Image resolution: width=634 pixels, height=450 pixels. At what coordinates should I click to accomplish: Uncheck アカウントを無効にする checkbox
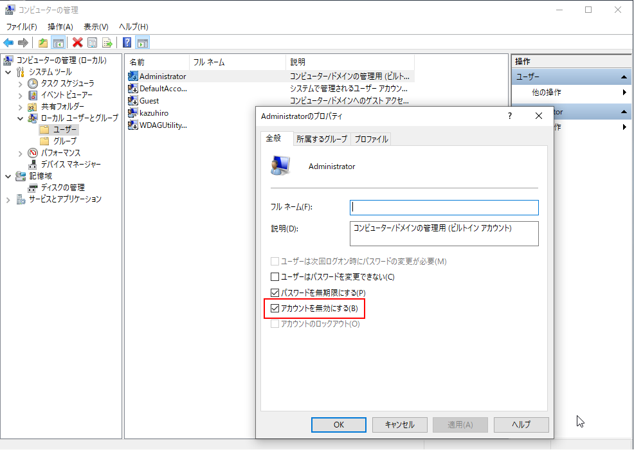(x=275, y=309)
